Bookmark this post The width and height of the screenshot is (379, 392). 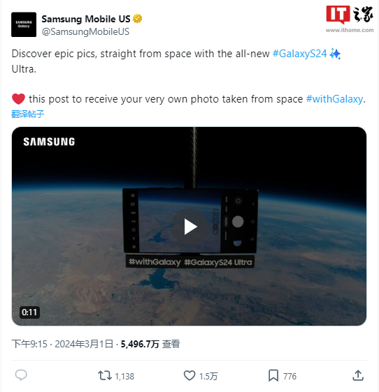pos(273,375)
